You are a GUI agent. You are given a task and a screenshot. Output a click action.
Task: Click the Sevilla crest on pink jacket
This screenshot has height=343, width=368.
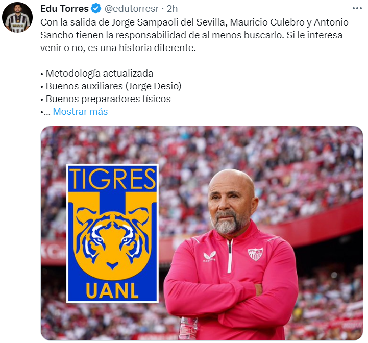255,254
